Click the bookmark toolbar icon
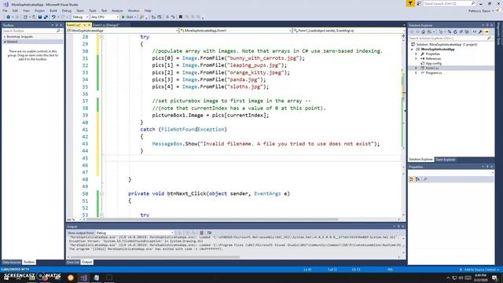 click(181, 17)
